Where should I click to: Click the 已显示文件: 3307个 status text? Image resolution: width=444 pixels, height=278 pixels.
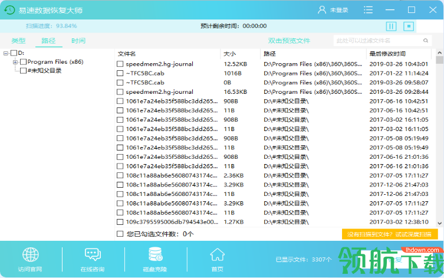[304, 260]
